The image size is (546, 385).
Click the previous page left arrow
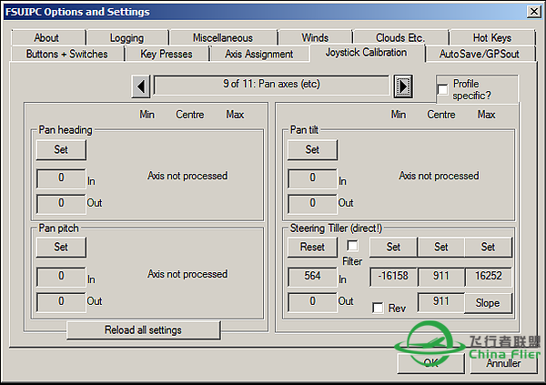141,86
